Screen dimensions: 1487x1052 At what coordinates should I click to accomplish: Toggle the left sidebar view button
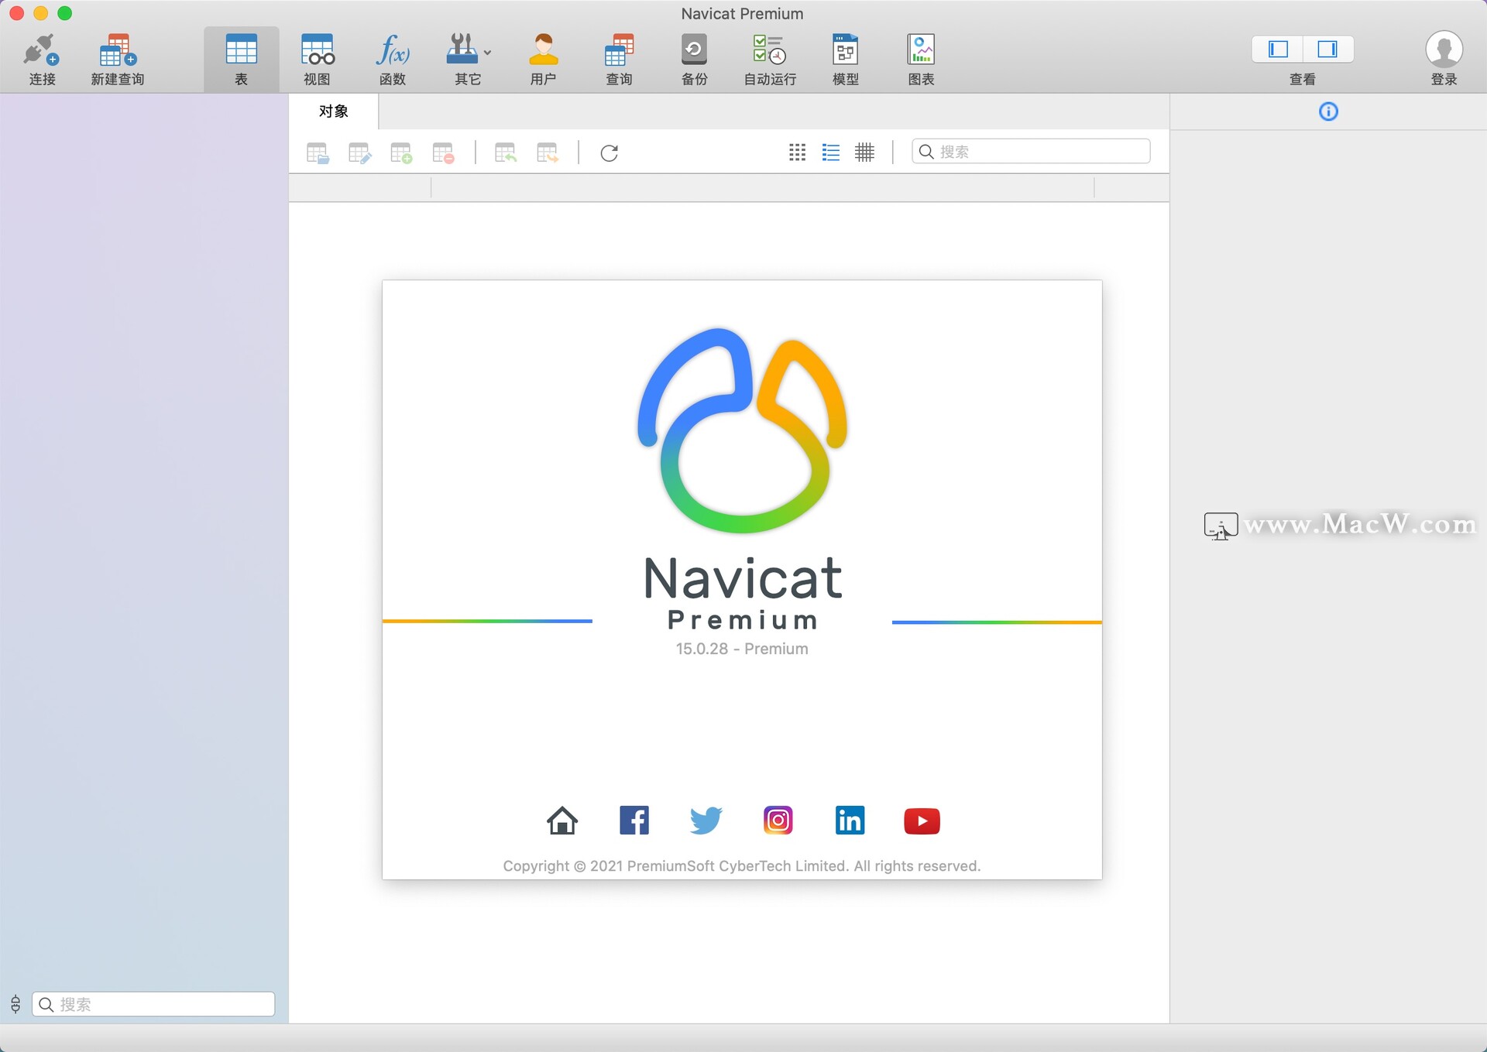(1278, 50)
